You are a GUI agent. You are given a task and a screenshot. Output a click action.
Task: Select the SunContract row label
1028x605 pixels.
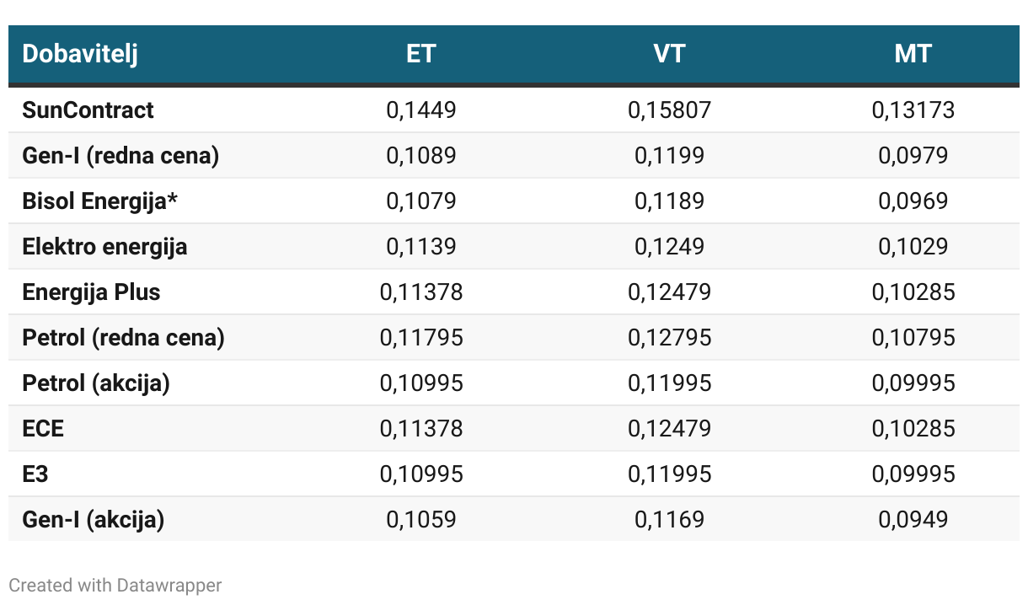point(88,110)
